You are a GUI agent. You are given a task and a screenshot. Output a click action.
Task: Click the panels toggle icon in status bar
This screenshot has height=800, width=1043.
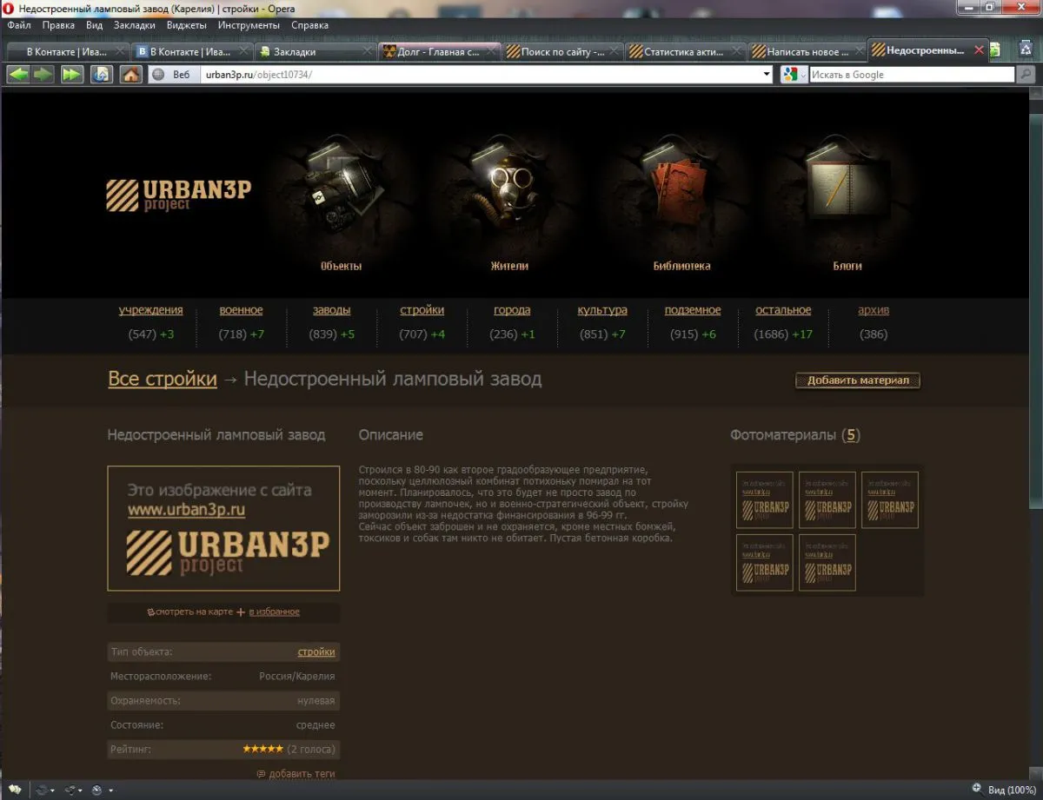[15, 790]
